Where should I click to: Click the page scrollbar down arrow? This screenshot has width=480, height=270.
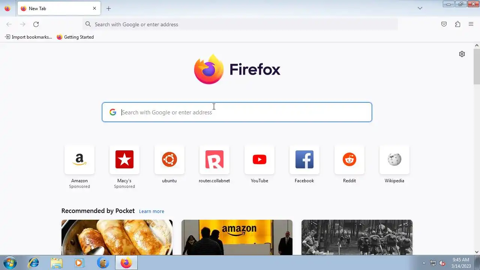tap(477, 252)
